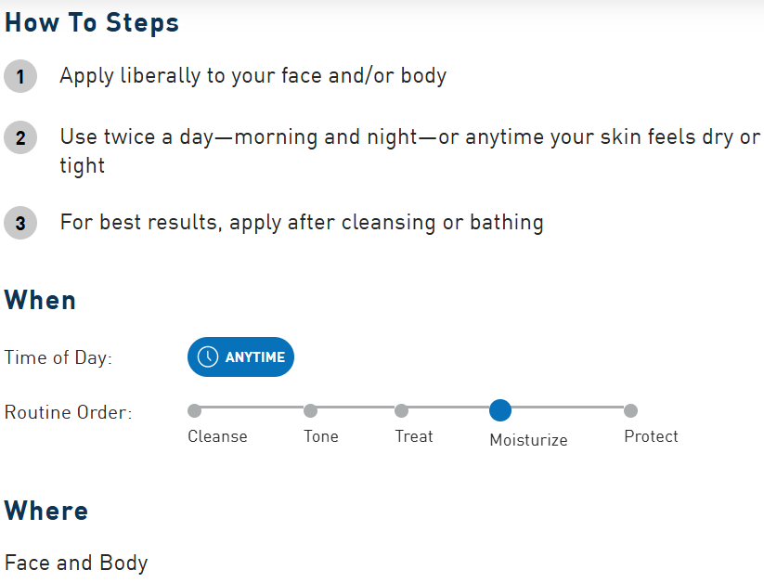Click the How To Steps heading
This screenshot has width=764, height=583.
pos(92,23)
